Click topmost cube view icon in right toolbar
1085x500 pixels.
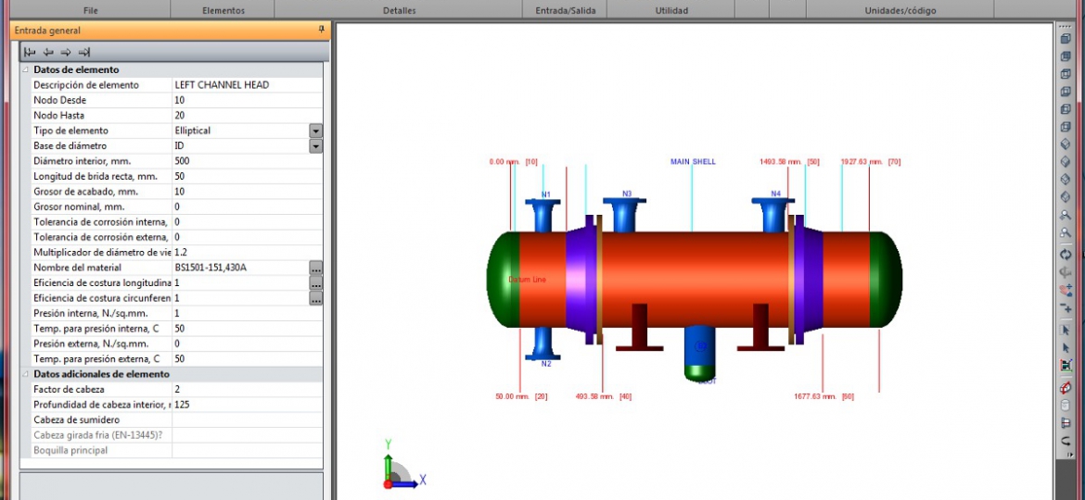click(1066, 39)
